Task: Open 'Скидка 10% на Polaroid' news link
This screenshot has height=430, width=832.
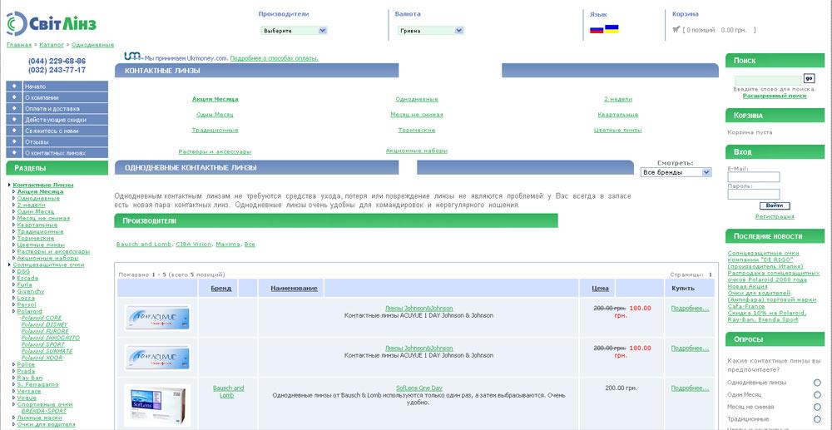Action: pyautogui.click(x=767, y=316)
